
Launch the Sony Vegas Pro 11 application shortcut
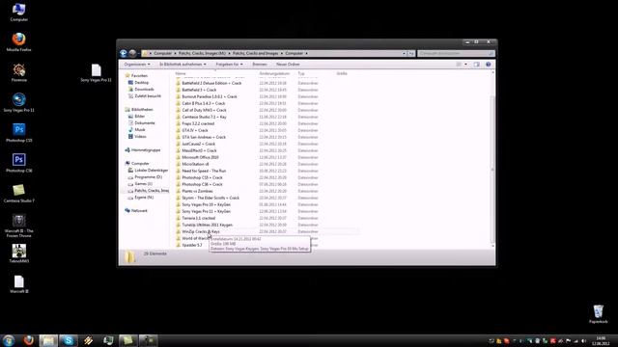coord(18,102)
